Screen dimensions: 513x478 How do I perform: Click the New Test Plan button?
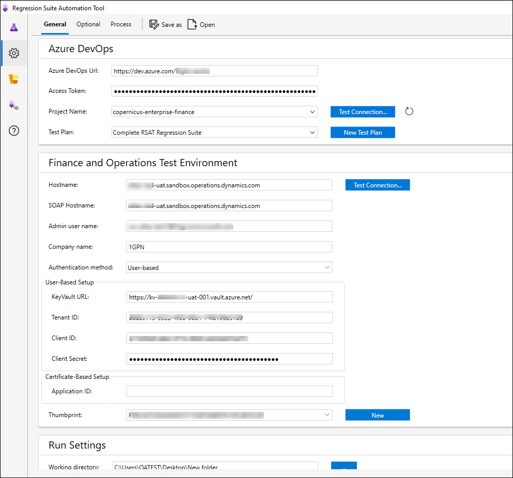[x=362, y=133]
